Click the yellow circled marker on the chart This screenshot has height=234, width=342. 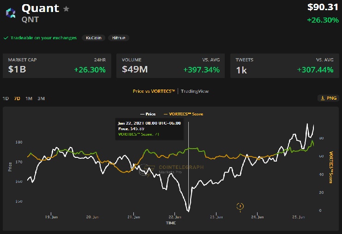[240, 206]
